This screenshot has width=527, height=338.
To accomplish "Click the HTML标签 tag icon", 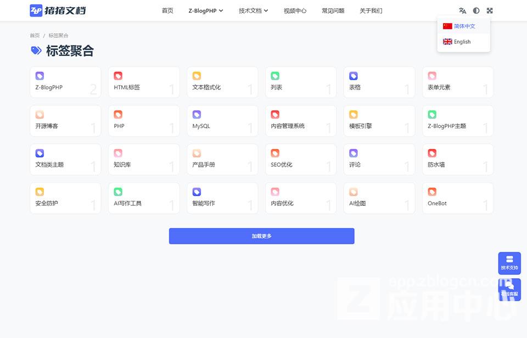I will (x=117, y=76).
